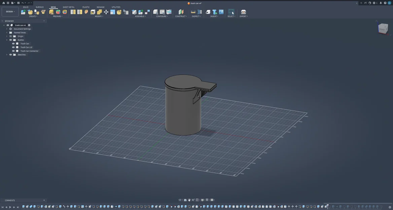Switch to the SHEET METAL tab

[x=68, y=7]
